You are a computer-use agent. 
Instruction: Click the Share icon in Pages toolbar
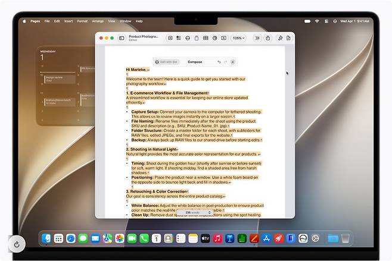coord(267,38)
